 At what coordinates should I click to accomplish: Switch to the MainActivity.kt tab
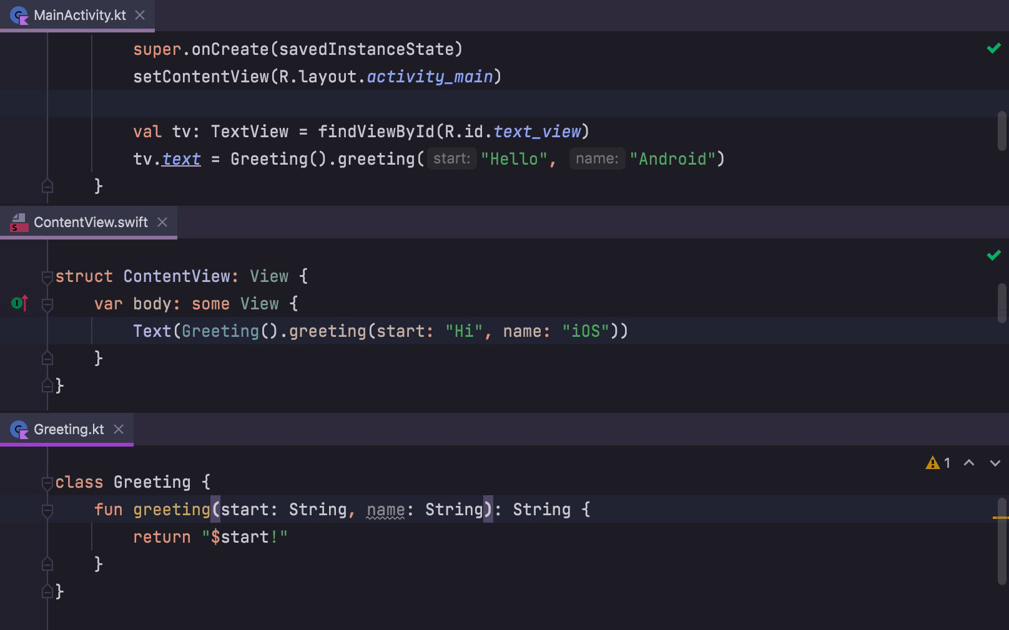pos(77,15)
